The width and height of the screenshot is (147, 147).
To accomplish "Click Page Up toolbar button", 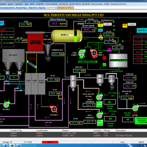I will coord(42,8).
